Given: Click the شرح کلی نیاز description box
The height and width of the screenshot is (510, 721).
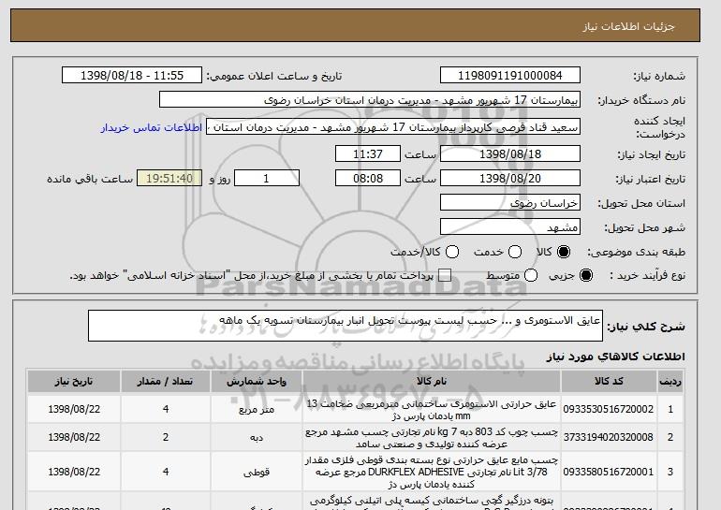Looking at the screenshot, I should (x=346, y=326).
